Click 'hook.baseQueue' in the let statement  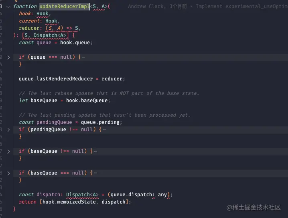pyautogui.click(x=87, y=101)
